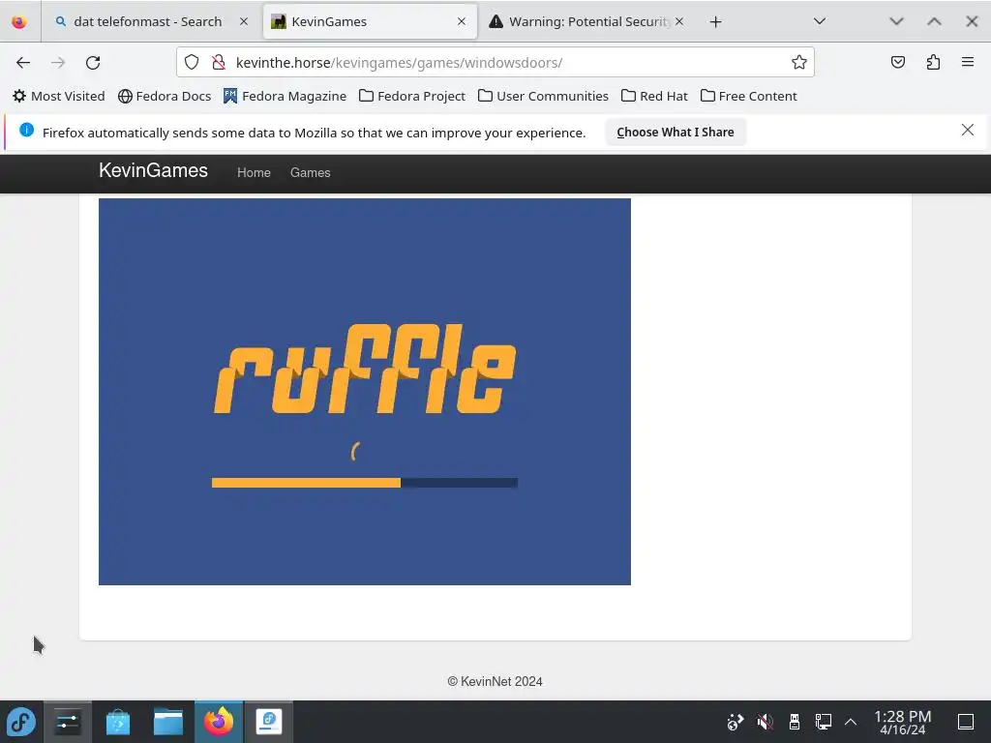Expand the list all tabs chevron

click(x=820, y=21)
